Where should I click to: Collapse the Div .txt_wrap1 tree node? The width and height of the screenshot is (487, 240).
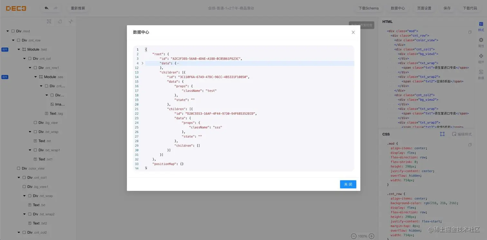(30, 150)
